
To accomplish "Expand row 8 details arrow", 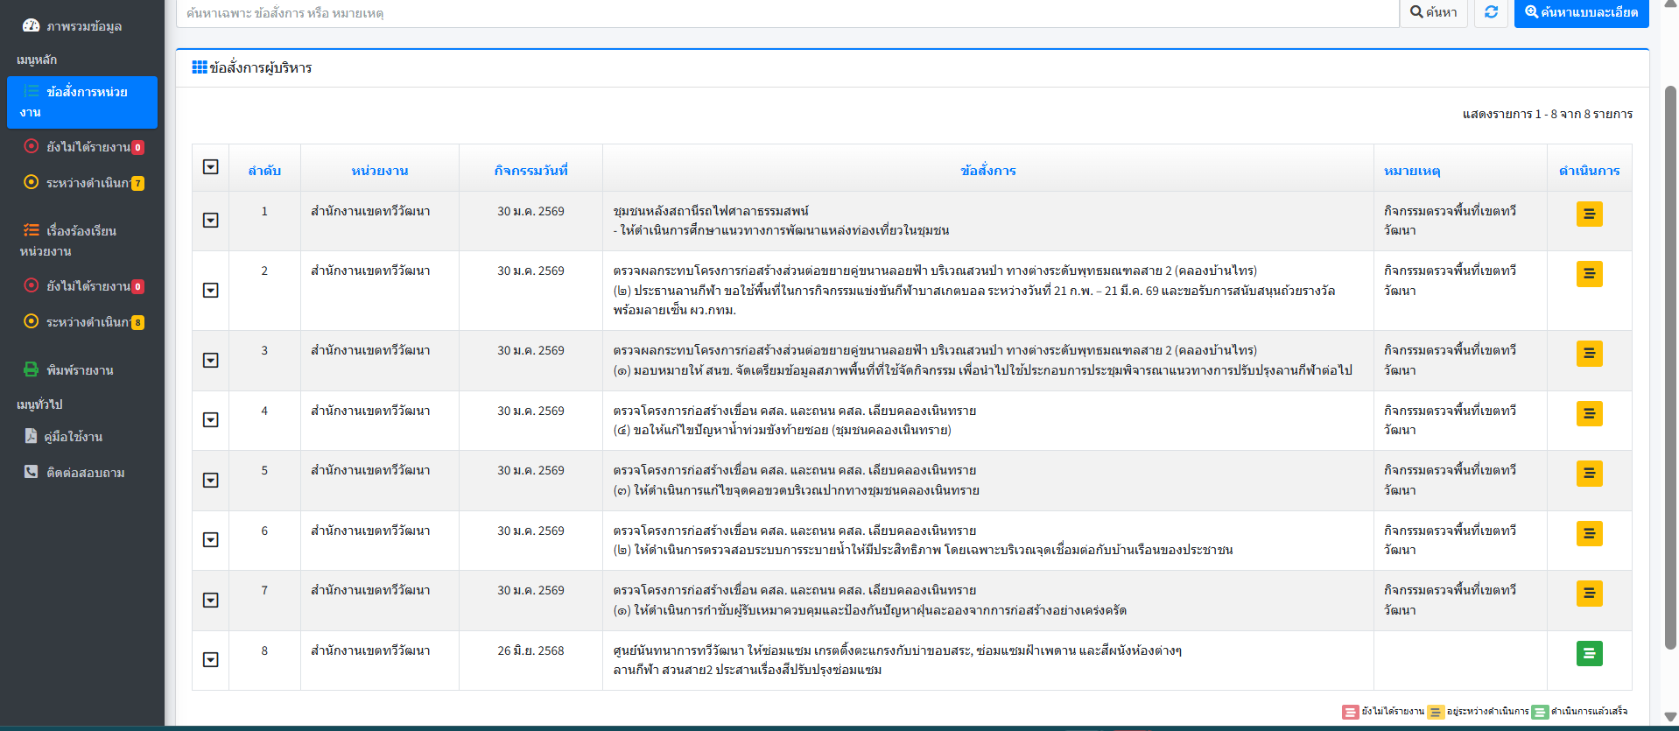I will point(211,659).
